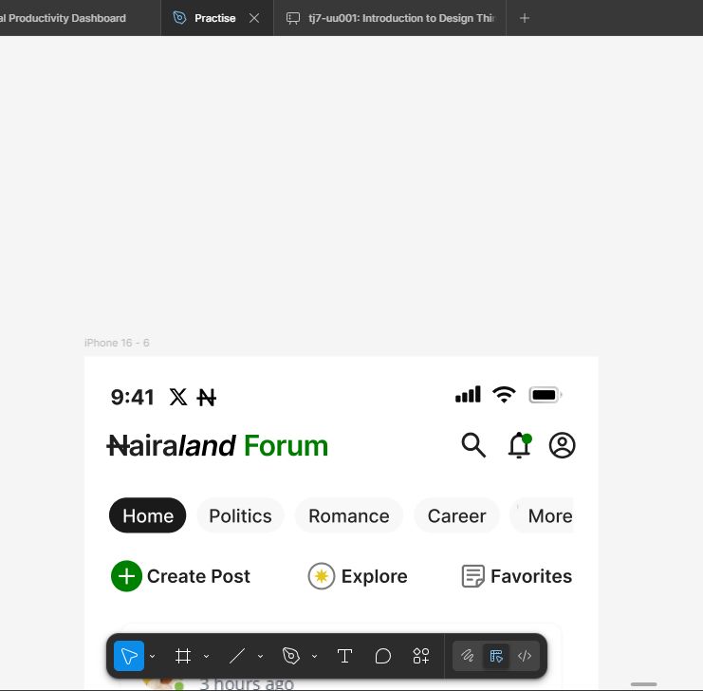Select the Politics category pill

click(240, 515)
